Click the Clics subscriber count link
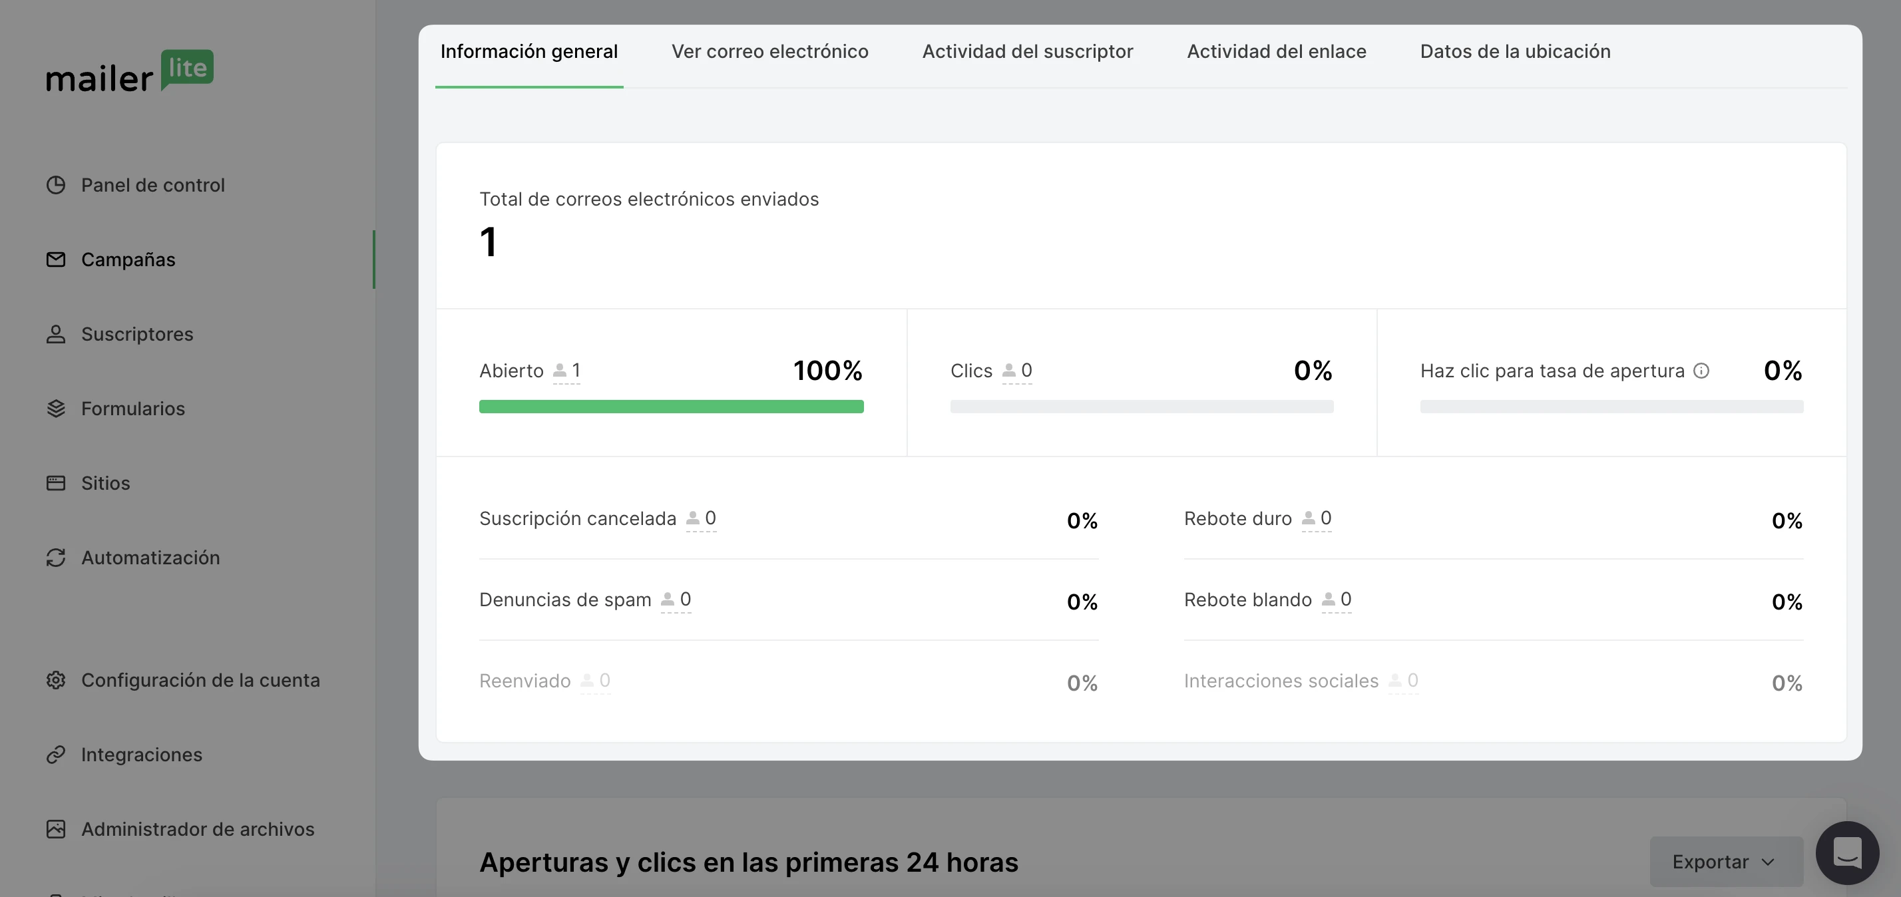Image resolution: width=1901 pixels, height=897 pixels. click(x=1017, y=371)
